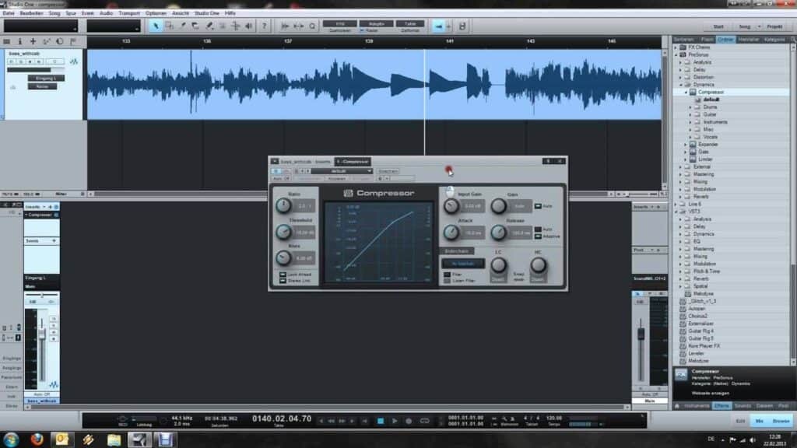
Task: Select the Paint pencil tool
Action: click(x=209, y=26)
